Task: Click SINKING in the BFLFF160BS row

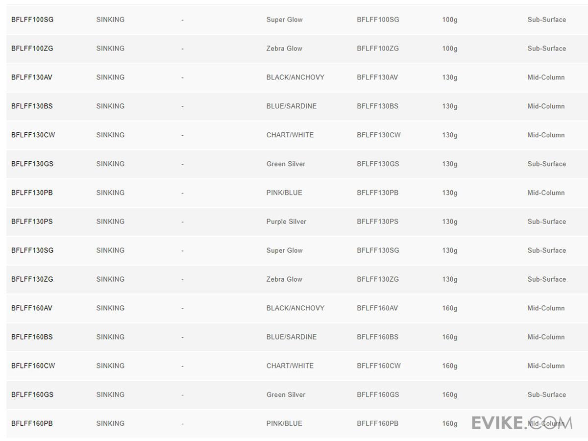Action: 110,337
